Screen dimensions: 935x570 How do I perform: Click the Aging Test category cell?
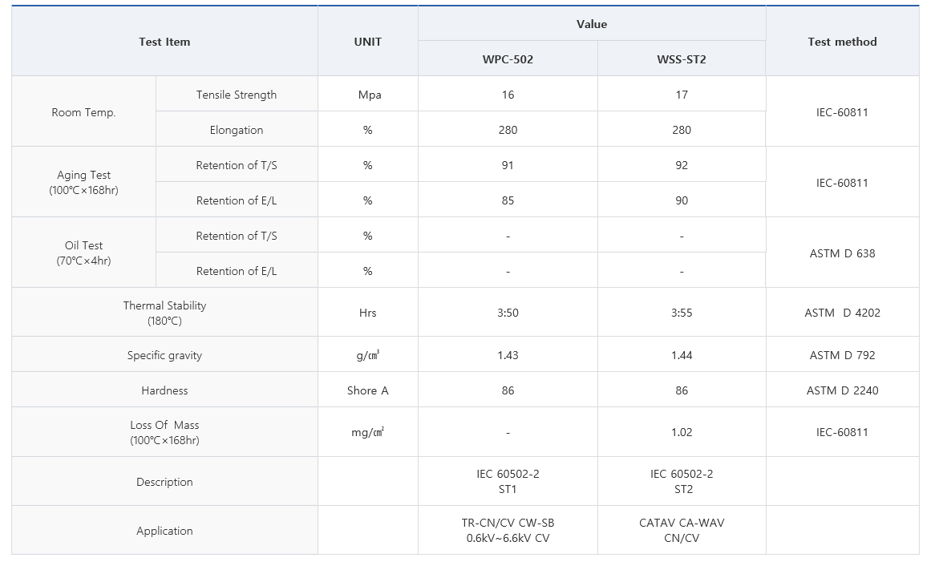(83, 182)
